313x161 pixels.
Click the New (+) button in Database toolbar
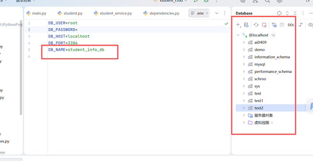pos(238,25)
